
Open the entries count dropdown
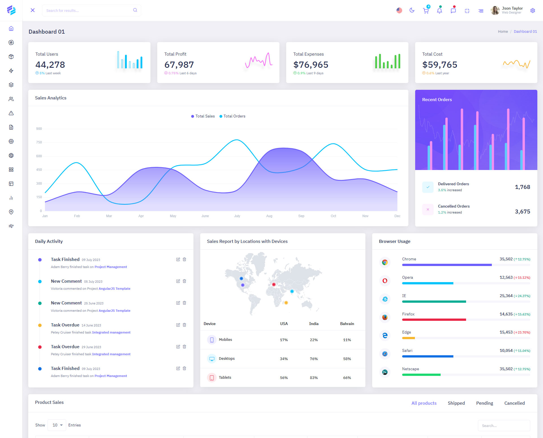pos(57,425)
